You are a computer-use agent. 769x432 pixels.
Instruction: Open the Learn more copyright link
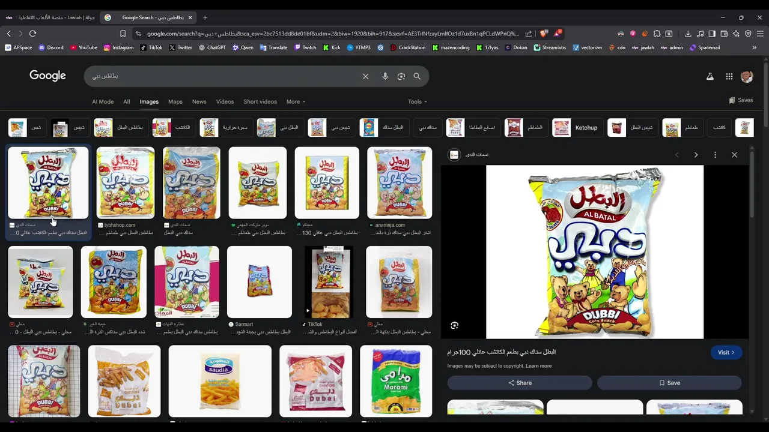coord(538,366)
